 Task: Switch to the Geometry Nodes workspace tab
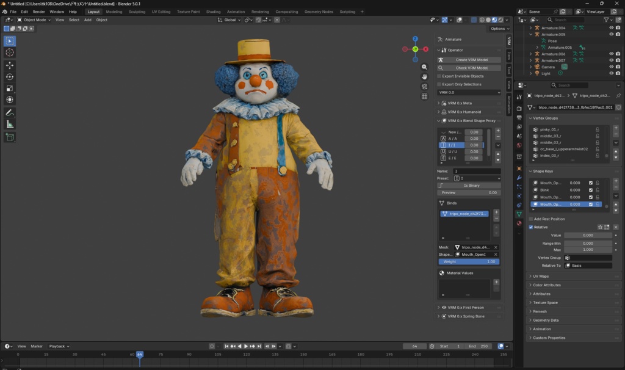(x=319, y=12)
